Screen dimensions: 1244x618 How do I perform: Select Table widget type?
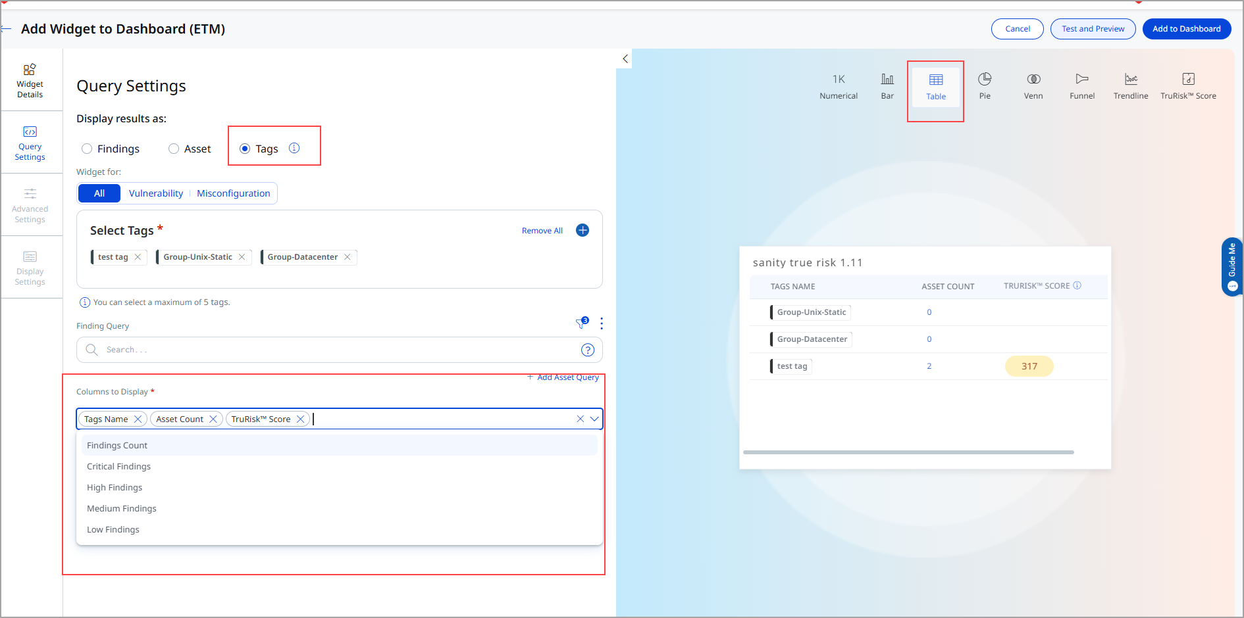tap(936, 87)
